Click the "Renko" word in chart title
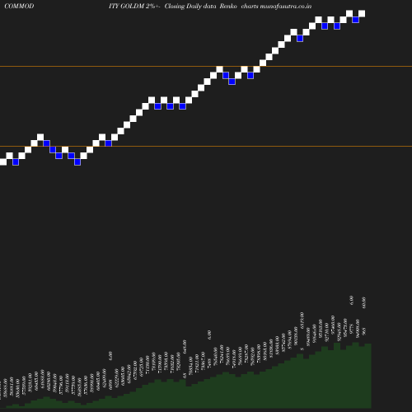 coord(228,6)
